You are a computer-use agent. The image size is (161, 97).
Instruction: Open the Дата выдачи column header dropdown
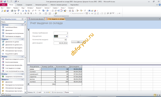[81, 67]
